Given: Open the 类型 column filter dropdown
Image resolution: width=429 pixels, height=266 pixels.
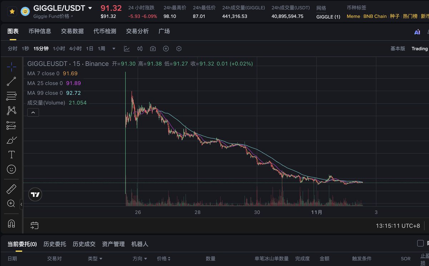Looking at the screenshot, I should point(95,258).
